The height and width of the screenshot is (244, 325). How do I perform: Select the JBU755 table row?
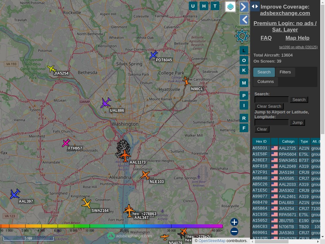click(x=286, y=220)
